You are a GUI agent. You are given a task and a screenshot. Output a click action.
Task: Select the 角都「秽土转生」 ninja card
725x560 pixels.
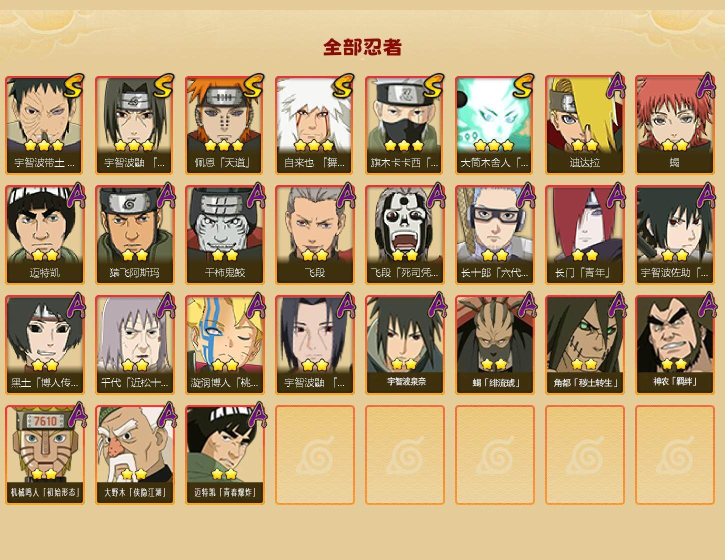coord(585,345)
